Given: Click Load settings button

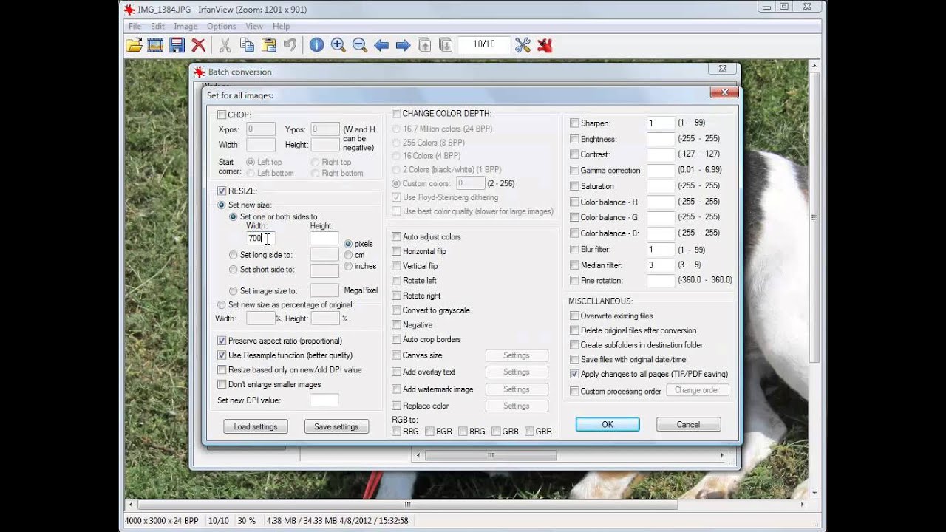Looking at the screenshot, I should point(255,426).
